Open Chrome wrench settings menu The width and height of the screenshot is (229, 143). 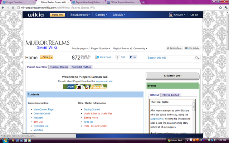click(226, 8)
